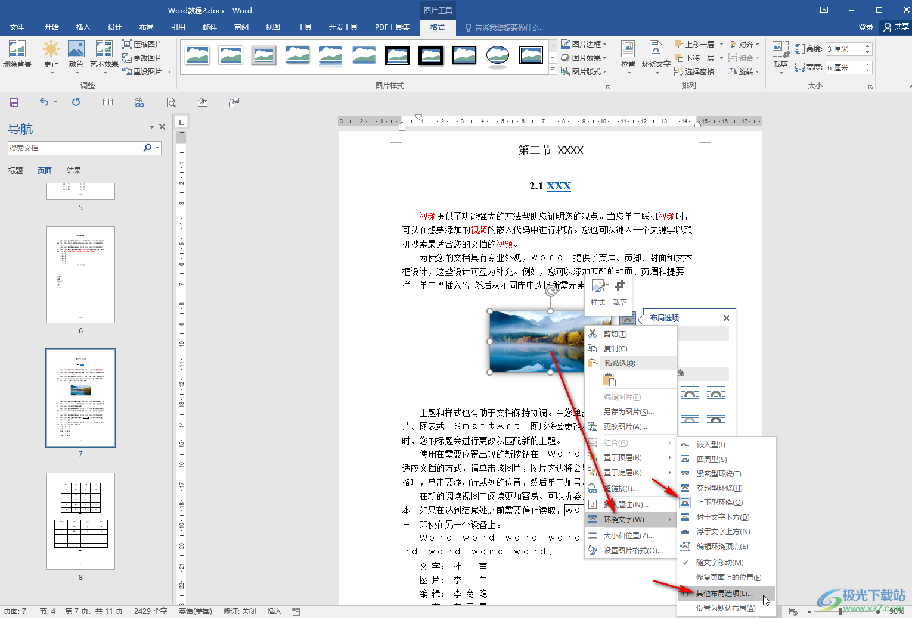This screenshot has width=912, height=618.
Task: Open Picture Layout (图片版式) dropdown
Action: (x=584, y=71)
